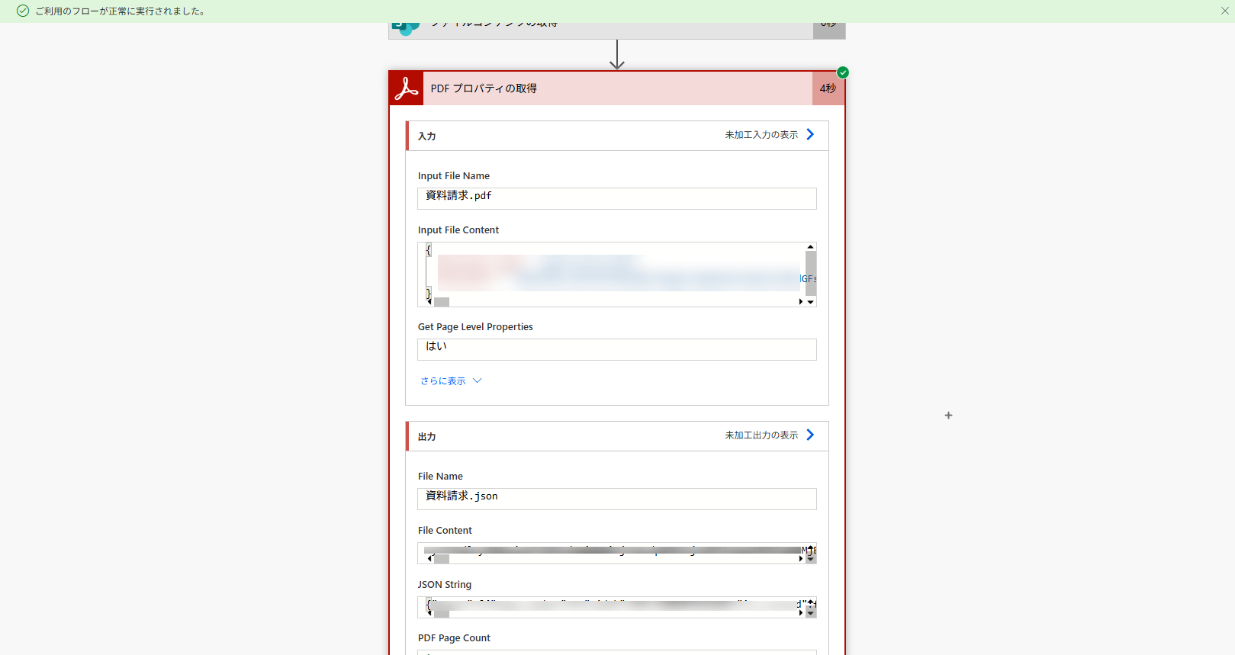Click the Input File Content scroll up arrow
1235x655 pixels.
(x=811, y=246)
